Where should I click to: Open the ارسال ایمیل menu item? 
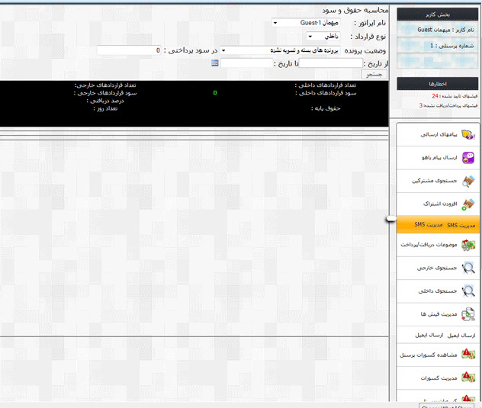pos(438,335)
